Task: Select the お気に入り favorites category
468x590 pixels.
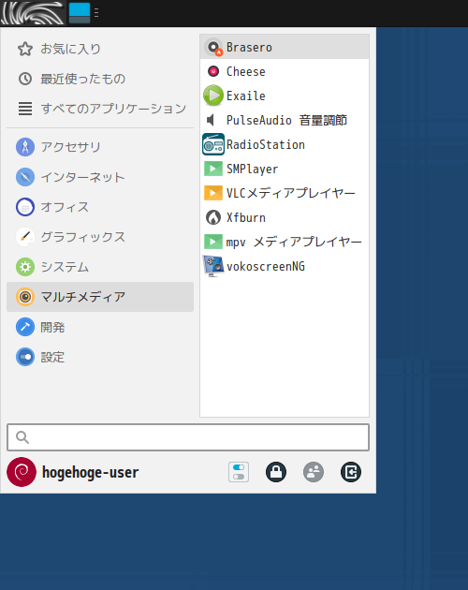Action: point(100,49)
